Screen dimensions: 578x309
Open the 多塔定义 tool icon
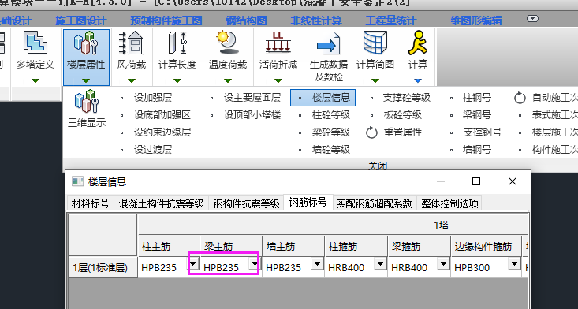click(x=35, y=43)
